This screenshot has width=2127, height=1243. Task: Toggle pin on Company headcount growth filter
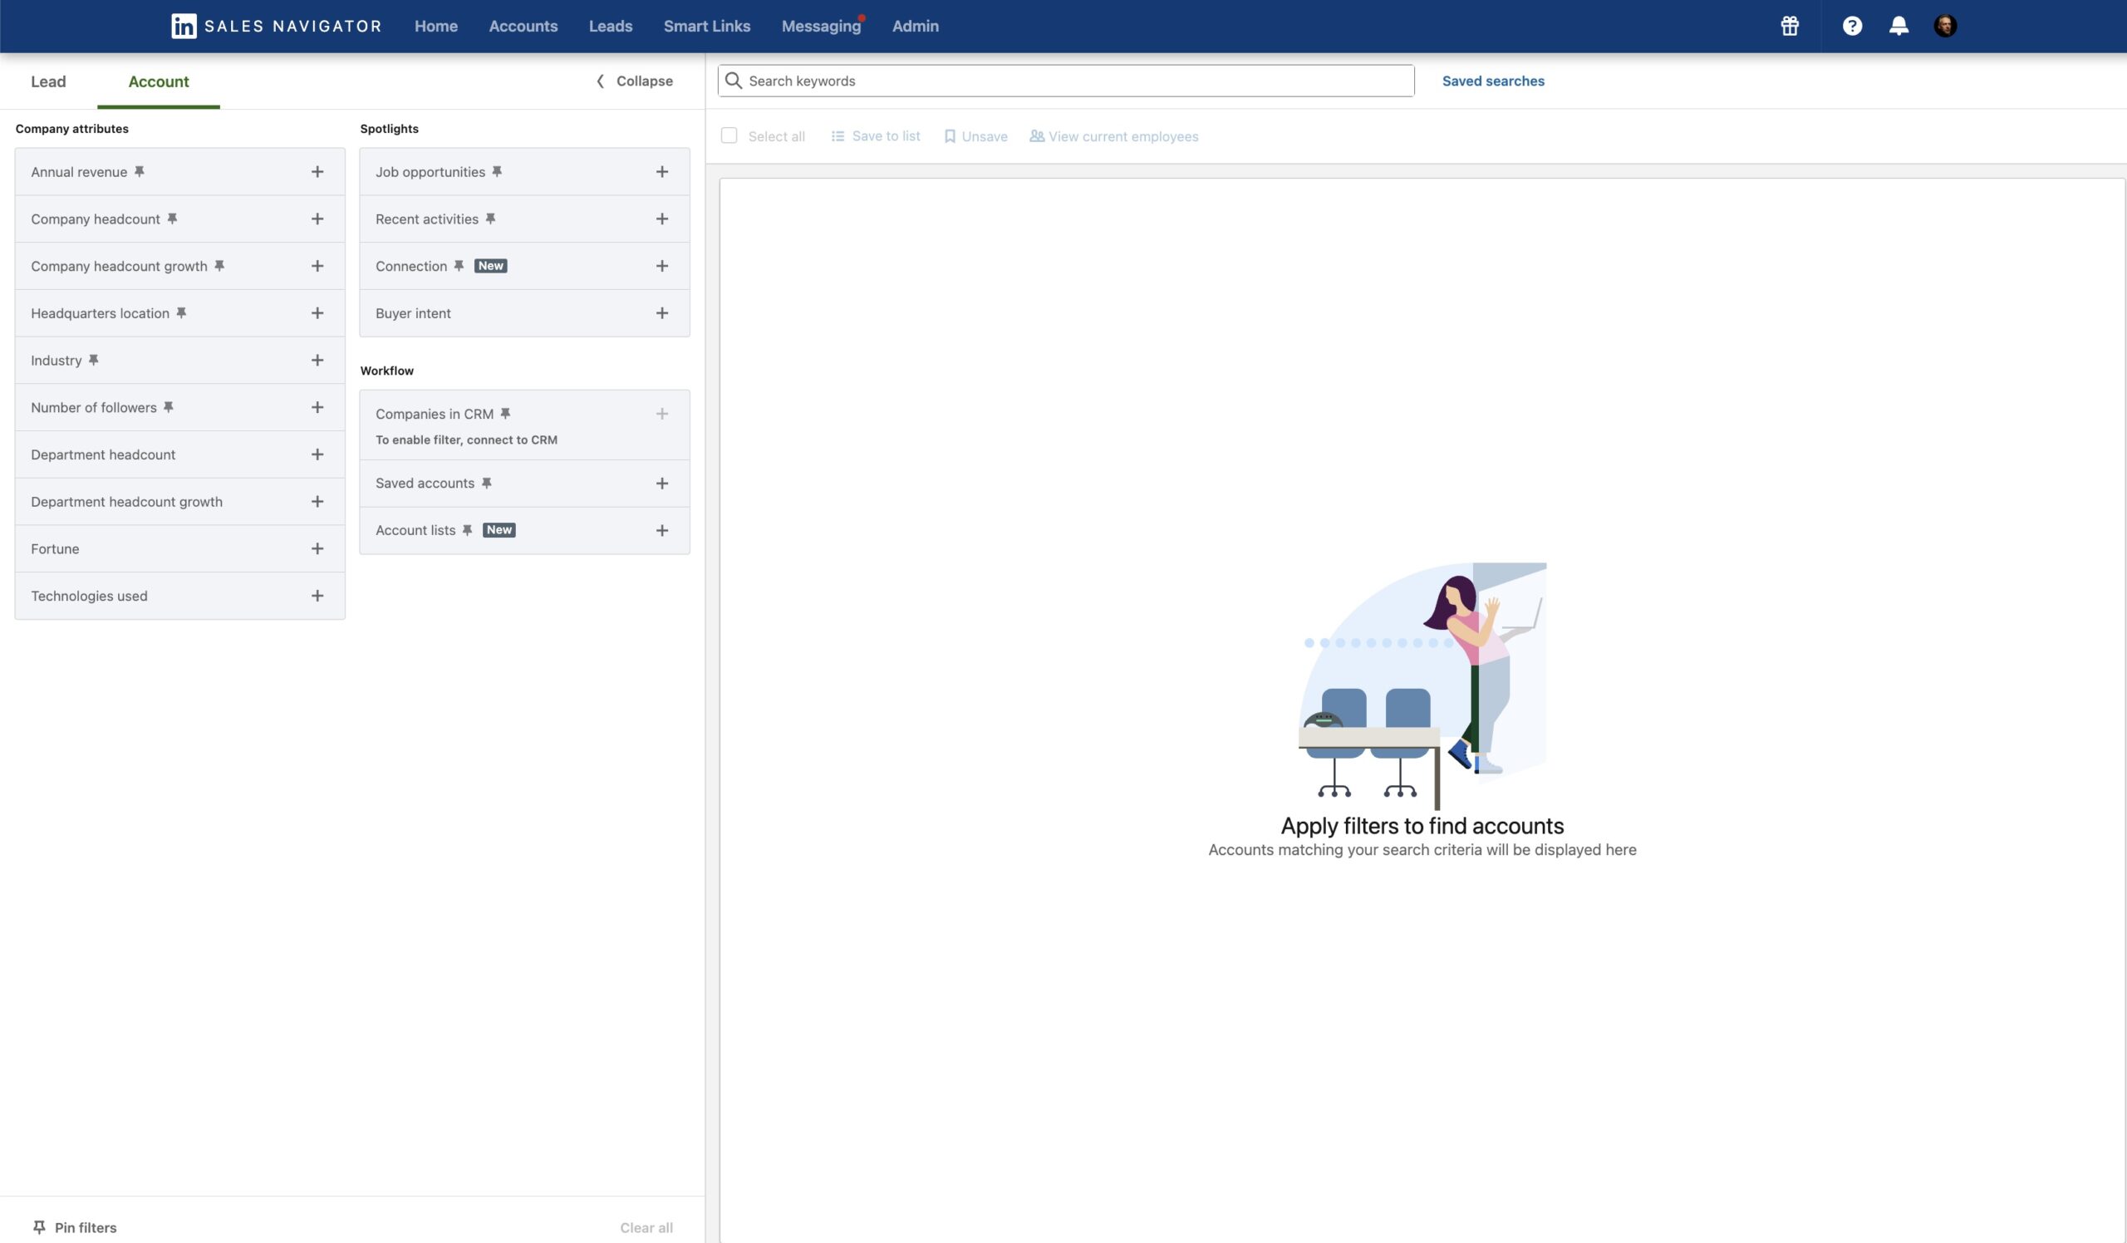(x=219, y=266)
